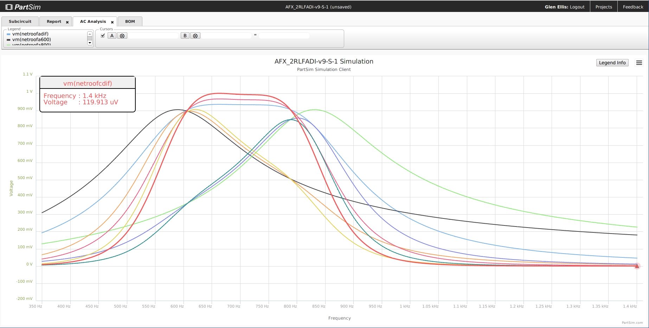Click the cursor difference result field
This screenshot has width=649, height=328.
point(284,35)
